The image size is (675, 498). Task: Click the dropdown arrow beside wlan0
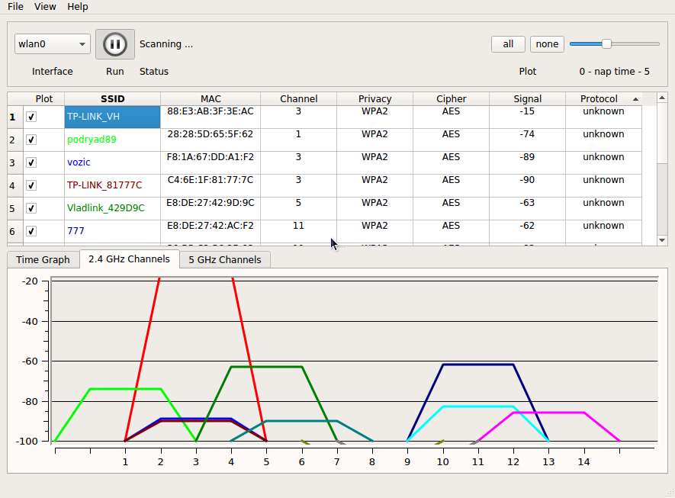[82, 44]
